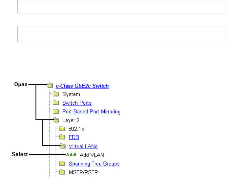Click the Port-Based Port Mirroring folder icon
Image resolution: width=227 pixels, height=179 pixels.
click(56, 112)
